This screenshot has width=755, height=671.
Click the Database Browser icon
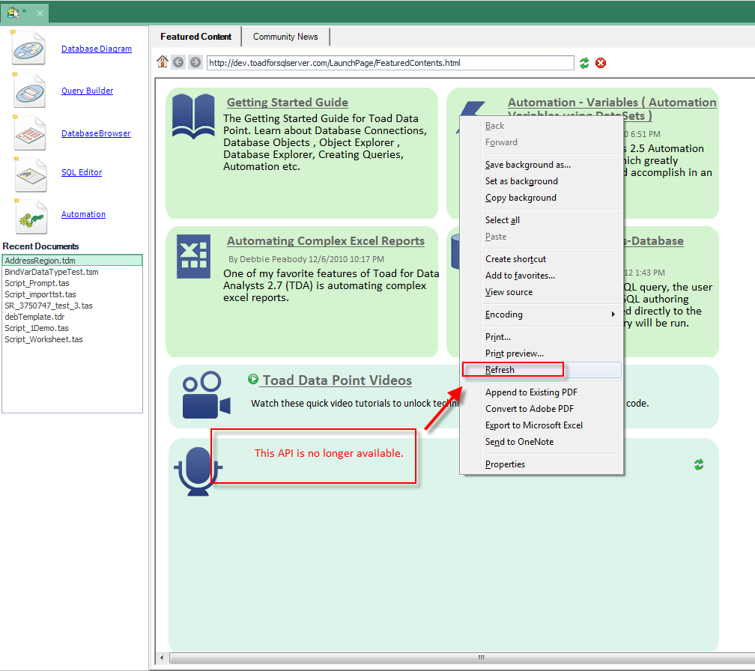click(x=30, y=133)
